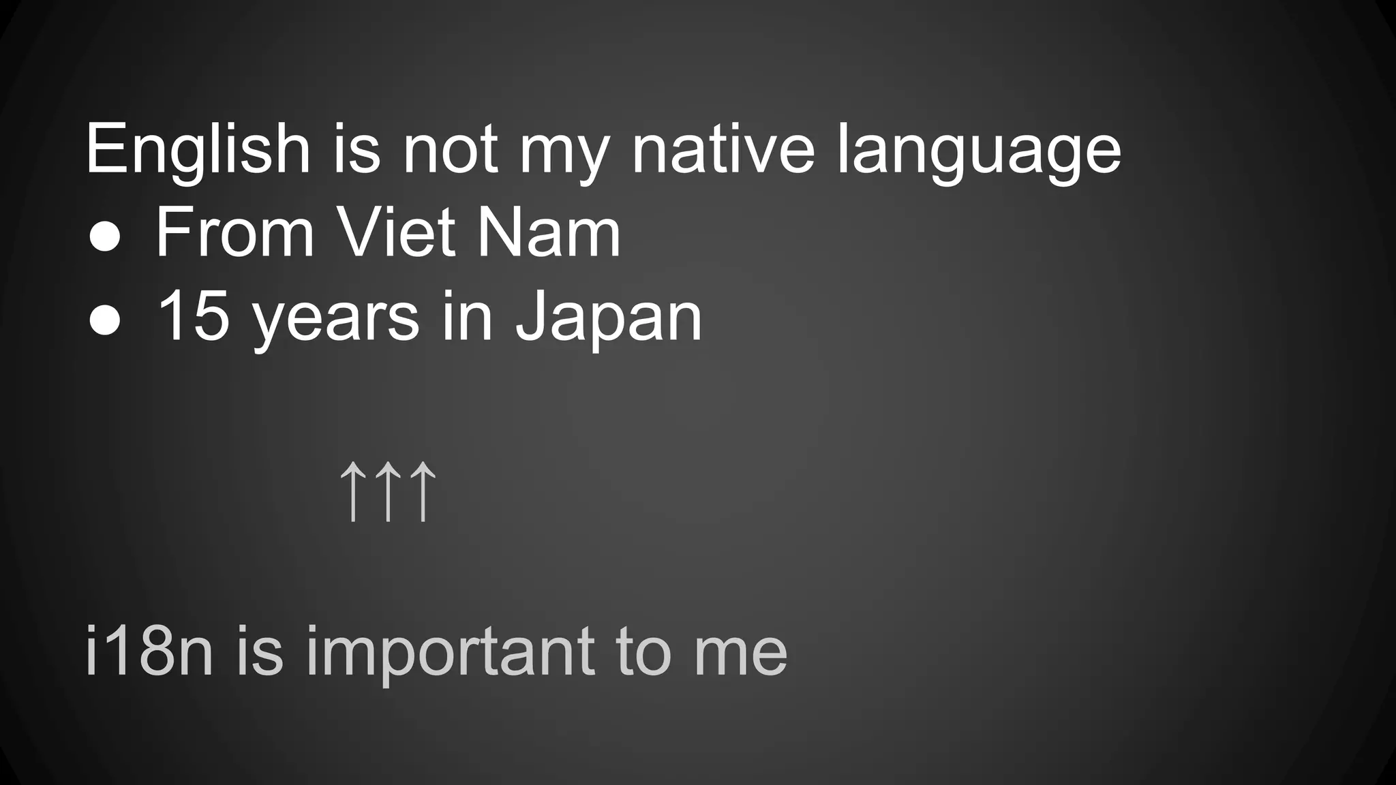This screenshot has height=785, width=1396.
Task: Click the word not in the heading
Action: pos(451,150)
